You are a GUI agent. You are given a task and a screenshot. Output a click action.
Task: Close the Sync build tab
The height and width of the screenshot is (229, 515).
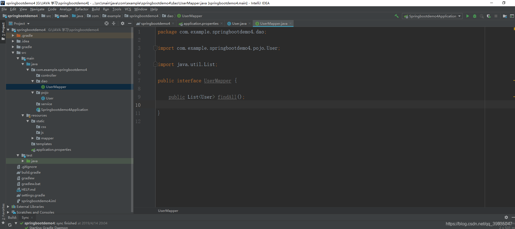(x=32, y=217)
